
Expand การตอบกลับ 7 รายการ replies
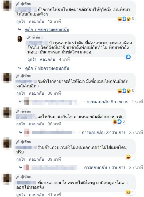[x=105, y=168]
